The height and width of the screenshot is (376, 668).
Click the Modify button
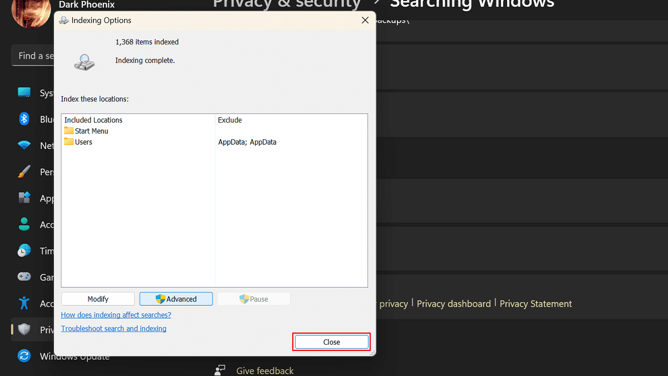[98, 299]
